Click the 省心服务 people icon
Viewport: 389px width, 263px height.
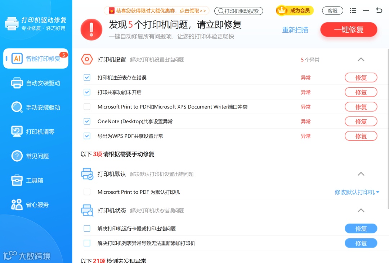tap(17, 204)
